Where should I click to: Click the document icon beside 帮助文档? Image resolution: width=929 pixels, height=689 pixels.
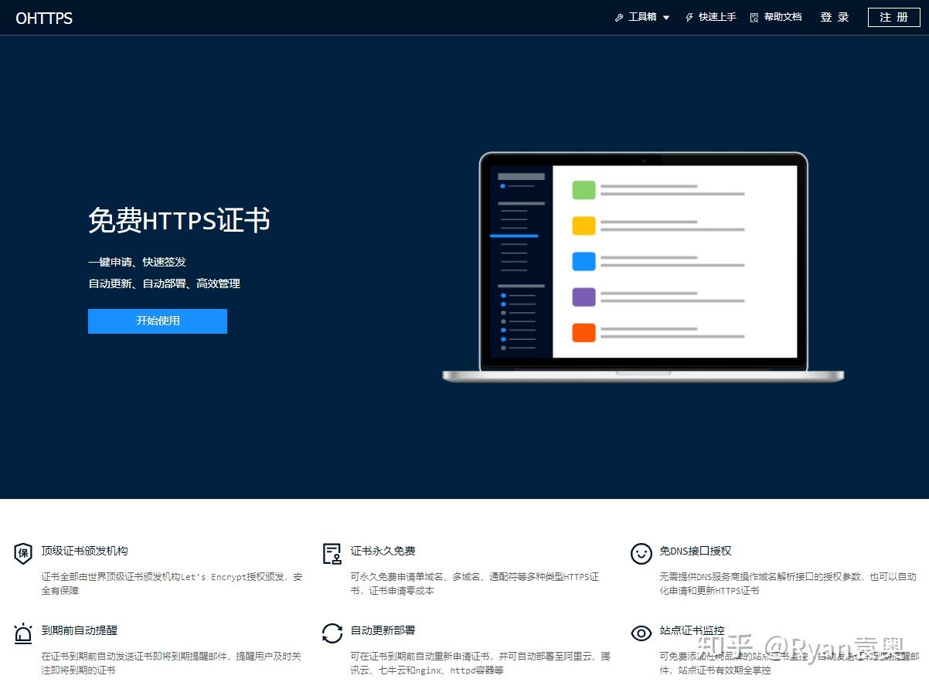754,18
